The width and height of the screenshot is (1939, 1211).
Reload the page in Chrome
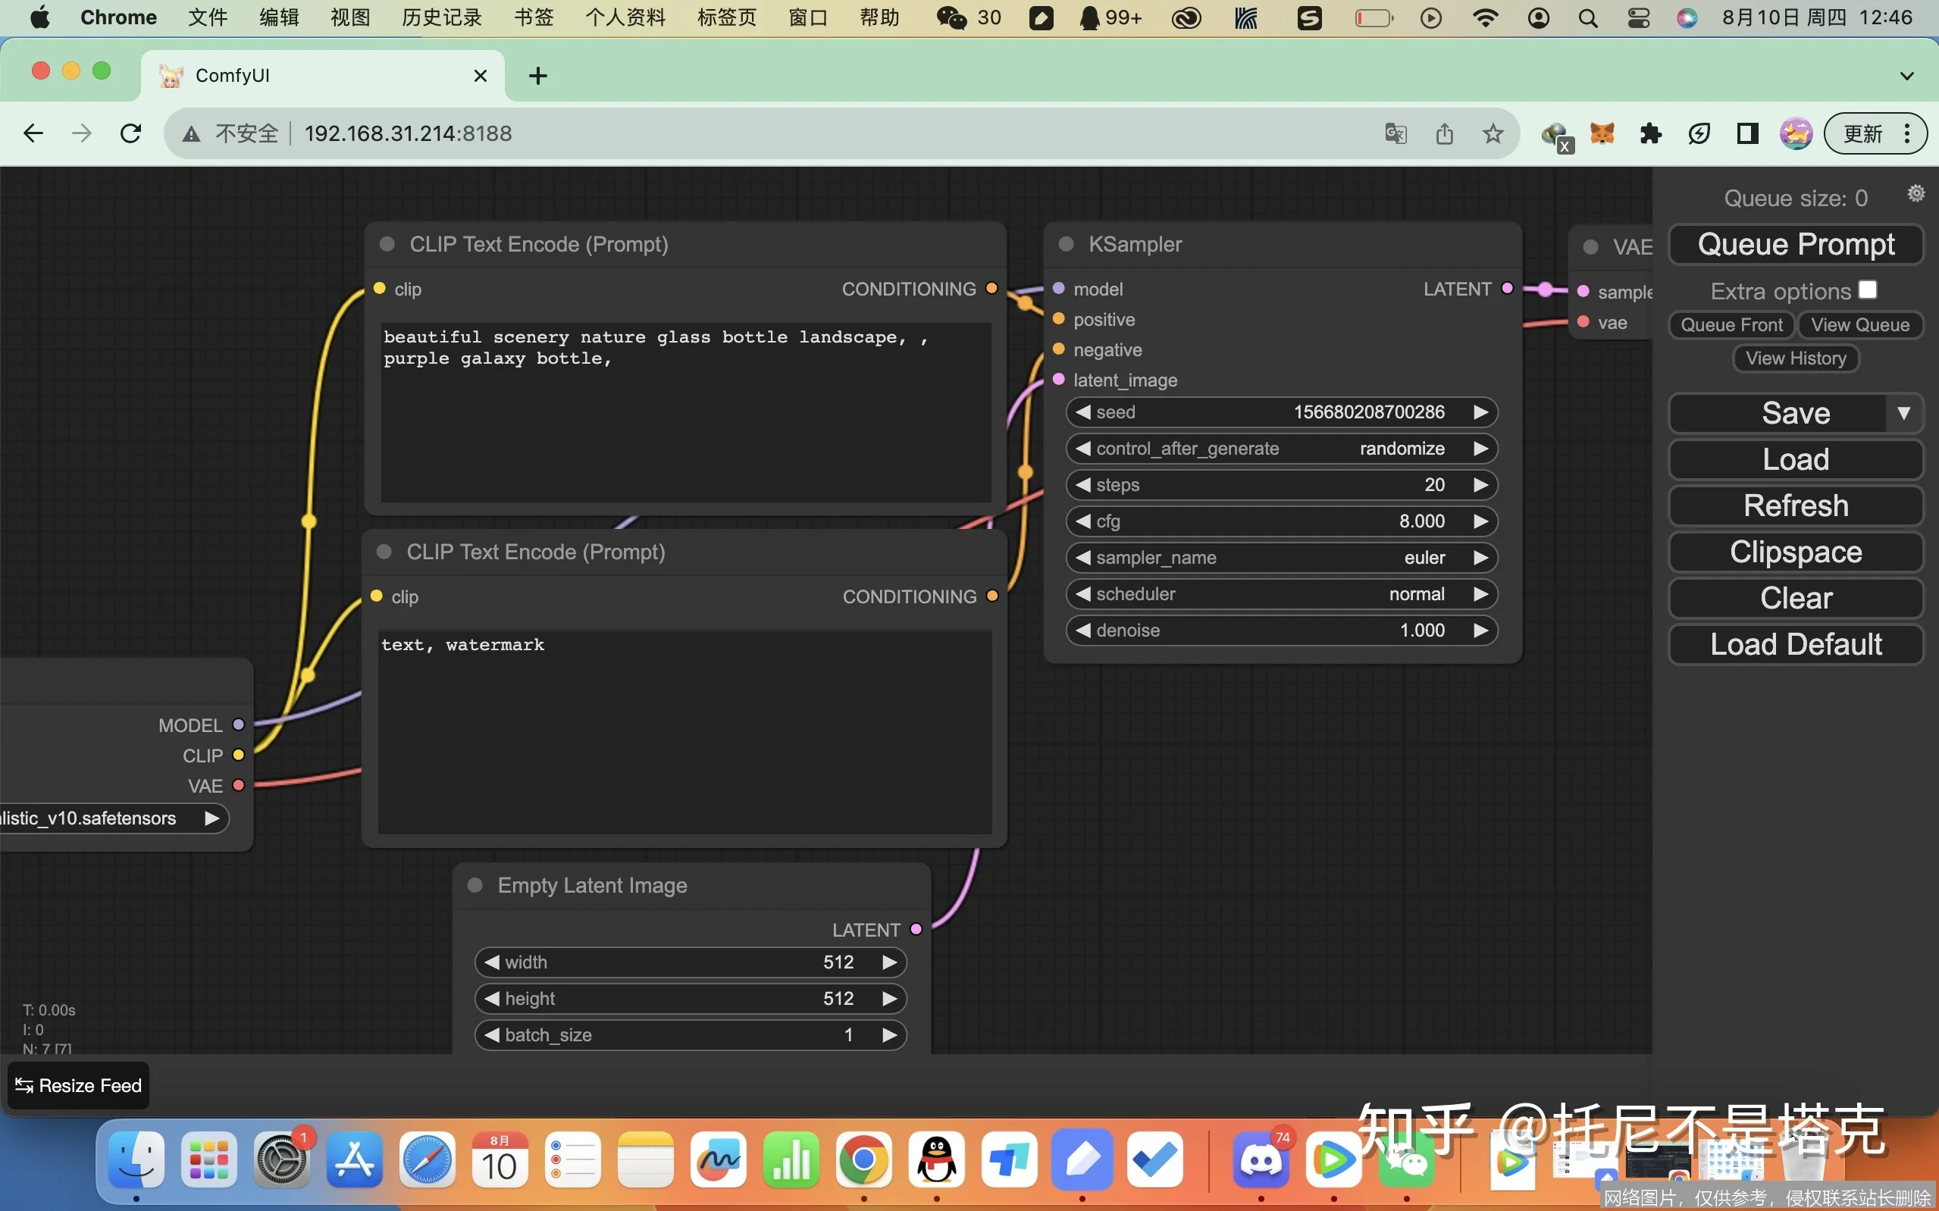tap(130, 133)
